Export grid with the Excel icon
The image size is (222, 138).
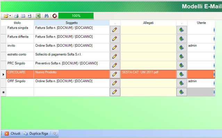38,16
